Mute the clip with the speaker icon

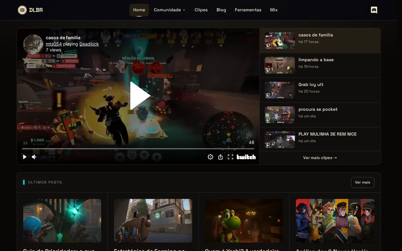[34, 157]
